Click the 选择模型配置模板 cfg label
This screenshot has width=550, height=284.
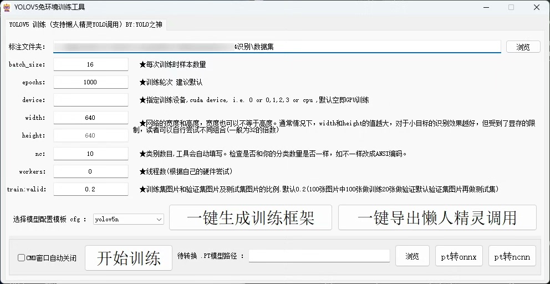[x=49, y=220]
